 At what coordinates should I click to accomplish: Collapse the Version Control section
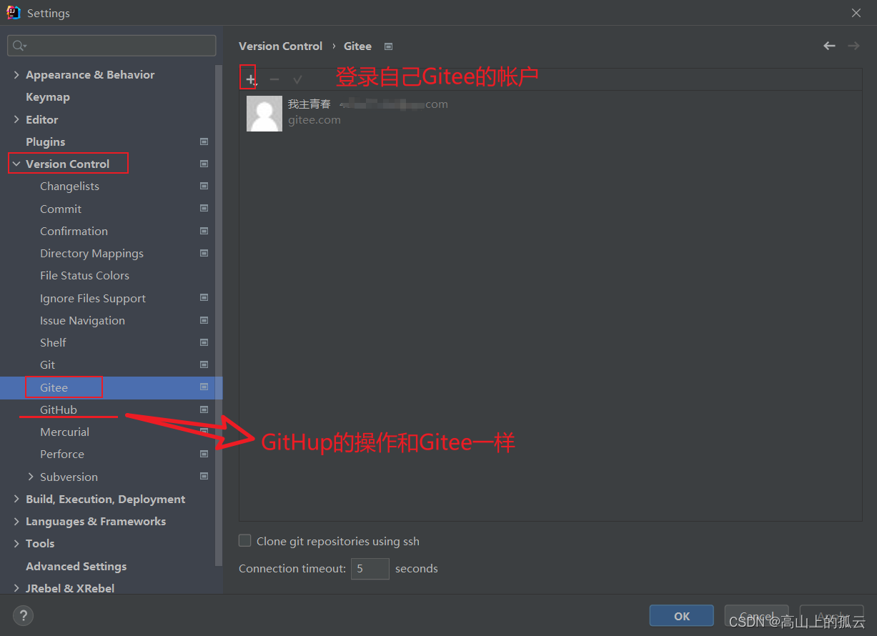click(16, 164)
